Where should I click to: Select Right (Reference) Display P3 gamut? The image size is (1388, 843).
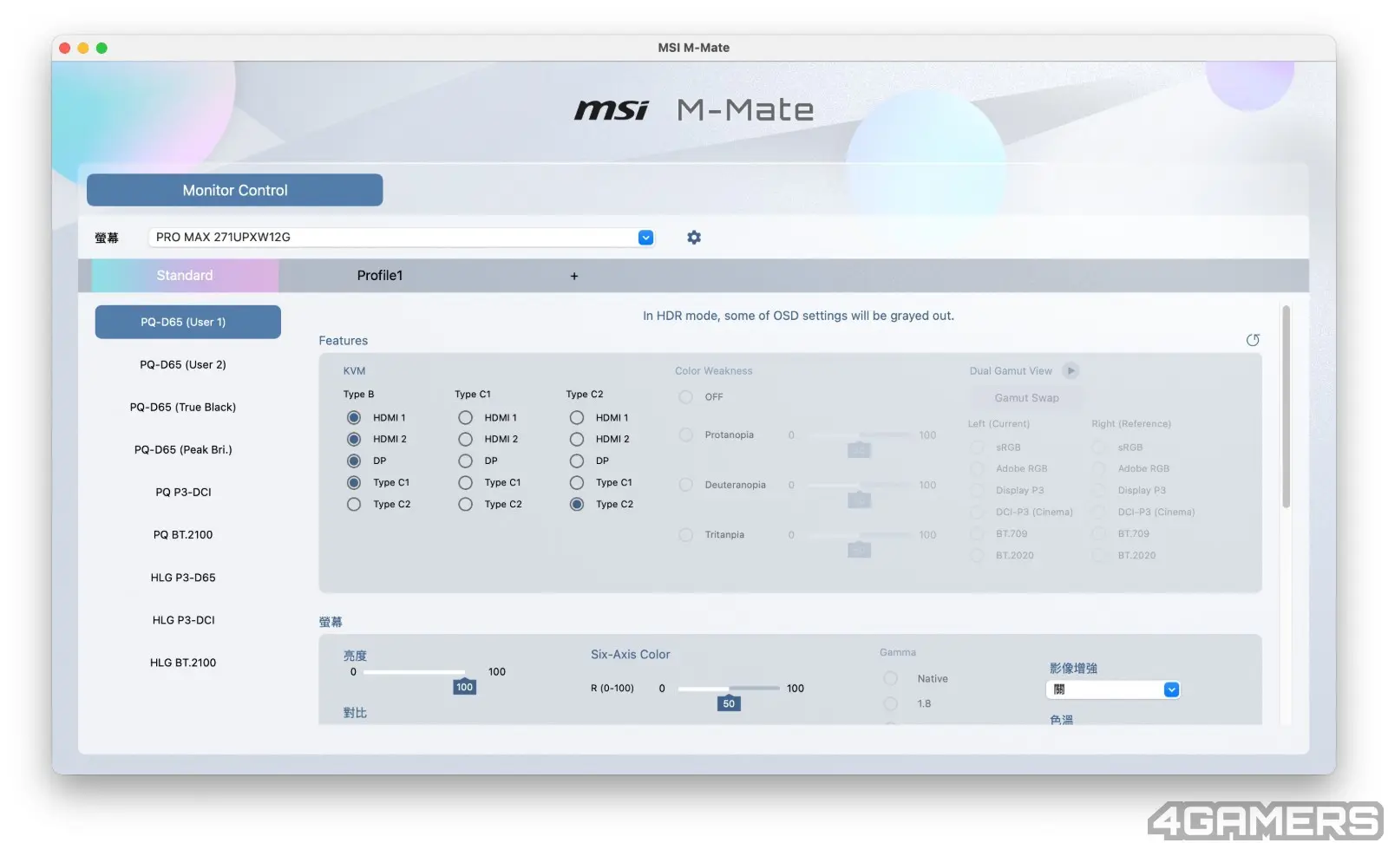(1100, 491)
